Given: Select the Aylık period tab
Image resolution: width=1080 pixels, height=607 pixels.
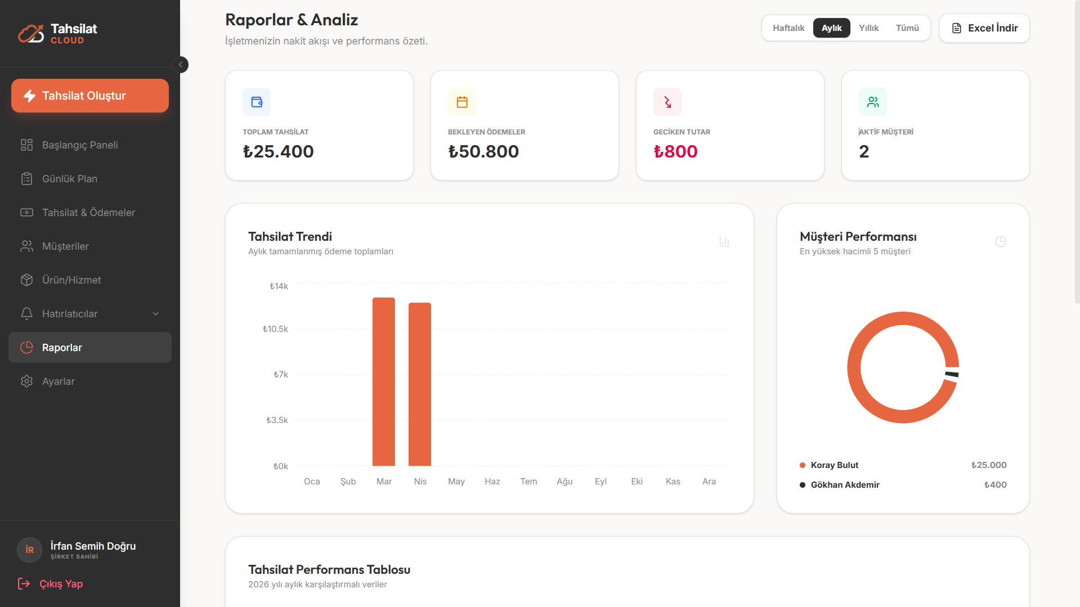Looking at the screenshot, I should coord(831,28).
